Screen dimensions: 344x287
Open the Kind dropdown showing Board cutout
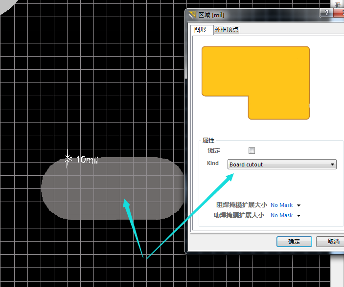[282, 164]
